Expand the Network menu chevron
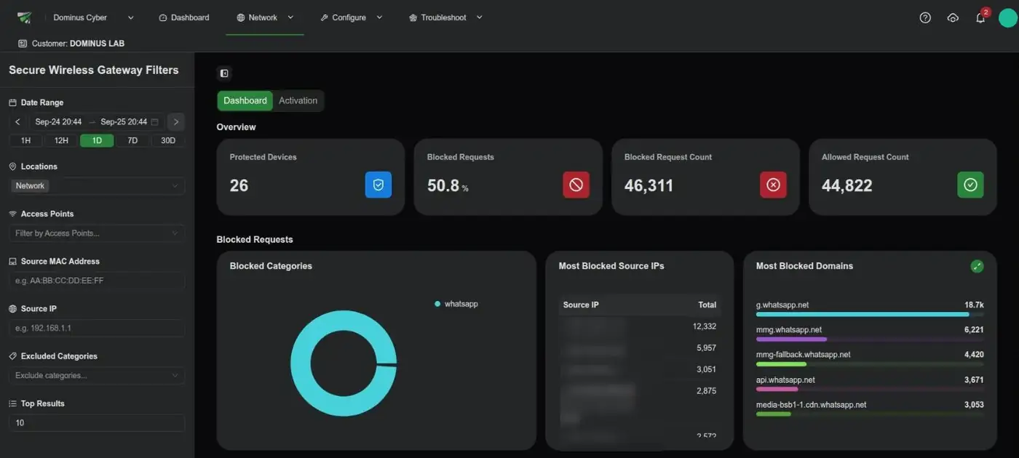Image resolution: width=1019 pixels, height=458 pixels. (290, 17)
